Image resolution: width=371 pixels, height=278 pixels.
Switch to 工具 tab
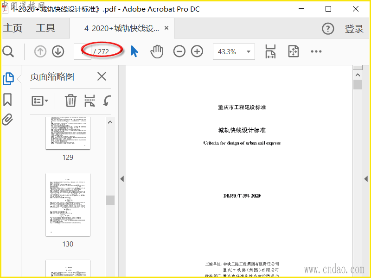pyautogui.click(x=45, y=28)
